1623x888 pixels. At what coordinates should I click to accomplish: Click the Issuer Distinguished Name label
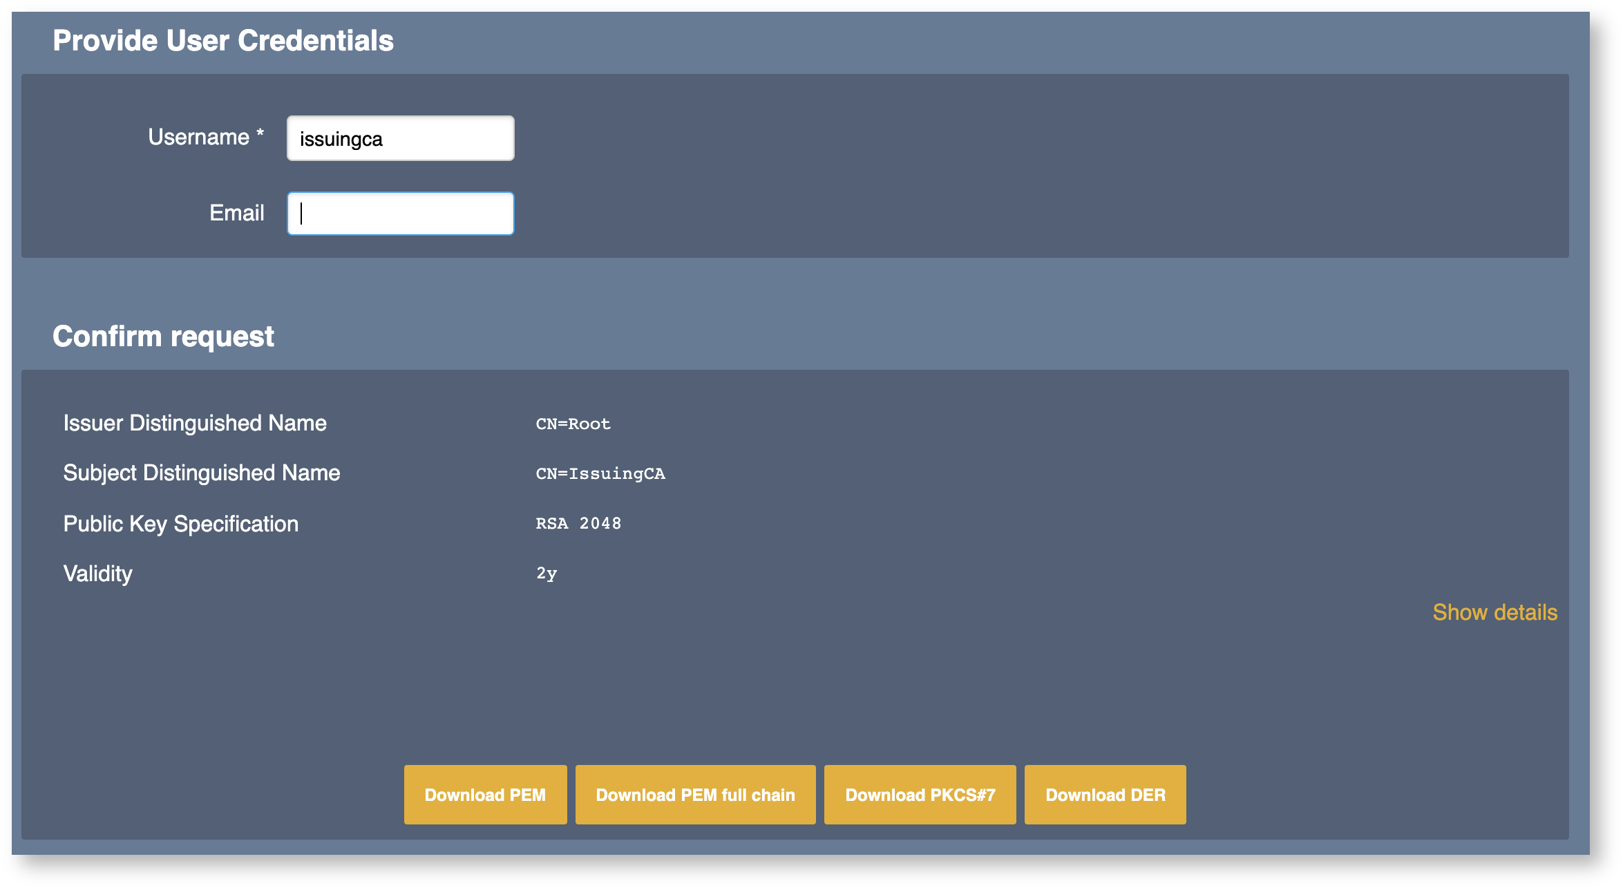pos(194,423)
